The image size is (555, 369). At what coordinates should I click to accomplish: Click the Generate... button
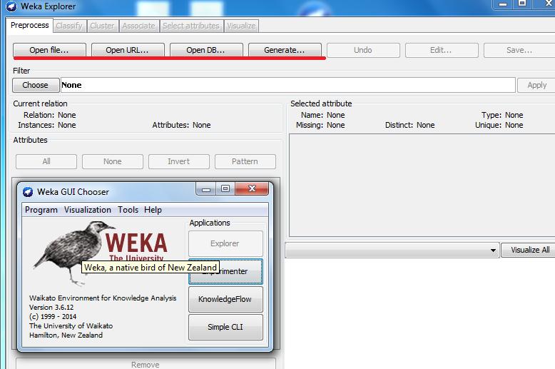285,50
